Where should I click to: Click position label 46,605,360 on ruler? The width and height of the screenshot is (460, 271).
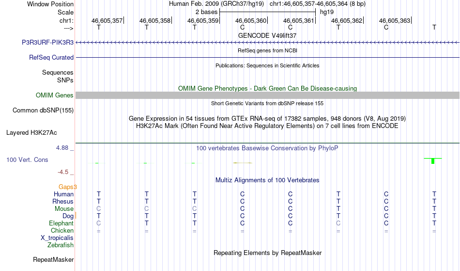coord(250,20)
